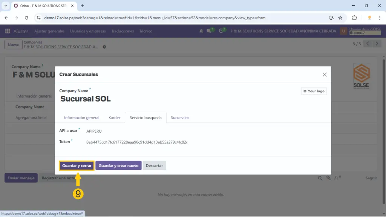This screenshot has height=217, width=386.
Task: Open the conversations chat icon
Action: pos(210,31)
